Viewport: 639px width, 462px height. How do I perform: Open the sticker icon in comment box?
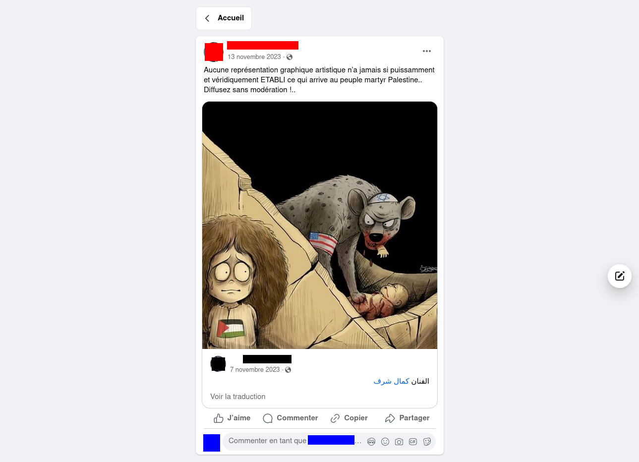427,442
